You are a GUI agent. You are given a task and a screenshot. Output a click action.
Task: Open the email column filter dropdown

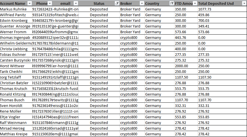pos(76,3)
